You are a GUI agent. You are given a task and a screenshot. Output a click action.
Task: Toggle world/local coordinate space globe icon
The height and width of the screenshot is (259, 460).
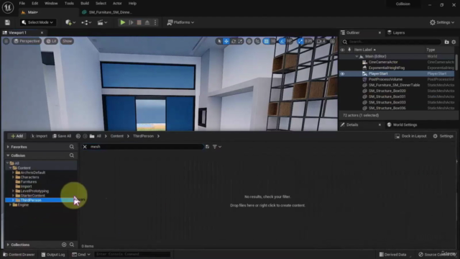(249, 42)
